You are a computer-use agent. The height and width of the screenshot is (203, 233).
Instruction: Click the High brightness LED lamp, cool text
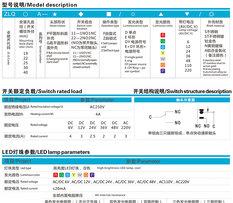point(119,168)
